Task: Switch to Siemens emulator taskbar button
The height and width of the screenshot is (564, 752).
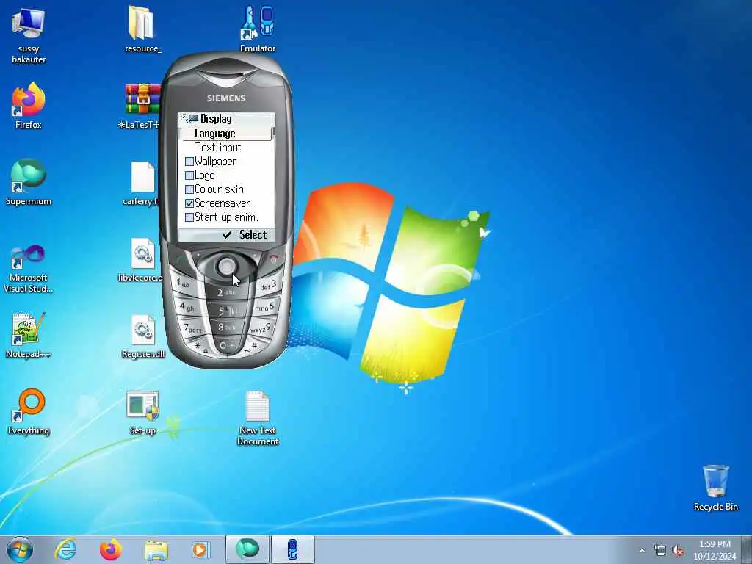Action: pyautogui.click(x=292, y=549)
